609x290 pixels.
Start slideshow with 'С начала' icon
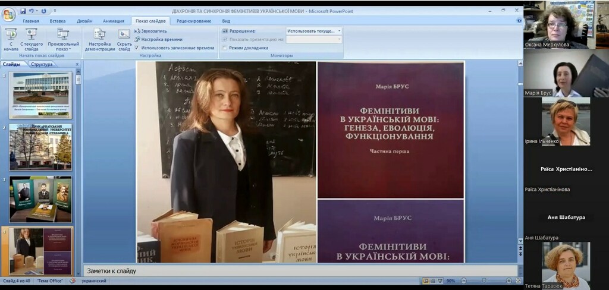[11, 38]
